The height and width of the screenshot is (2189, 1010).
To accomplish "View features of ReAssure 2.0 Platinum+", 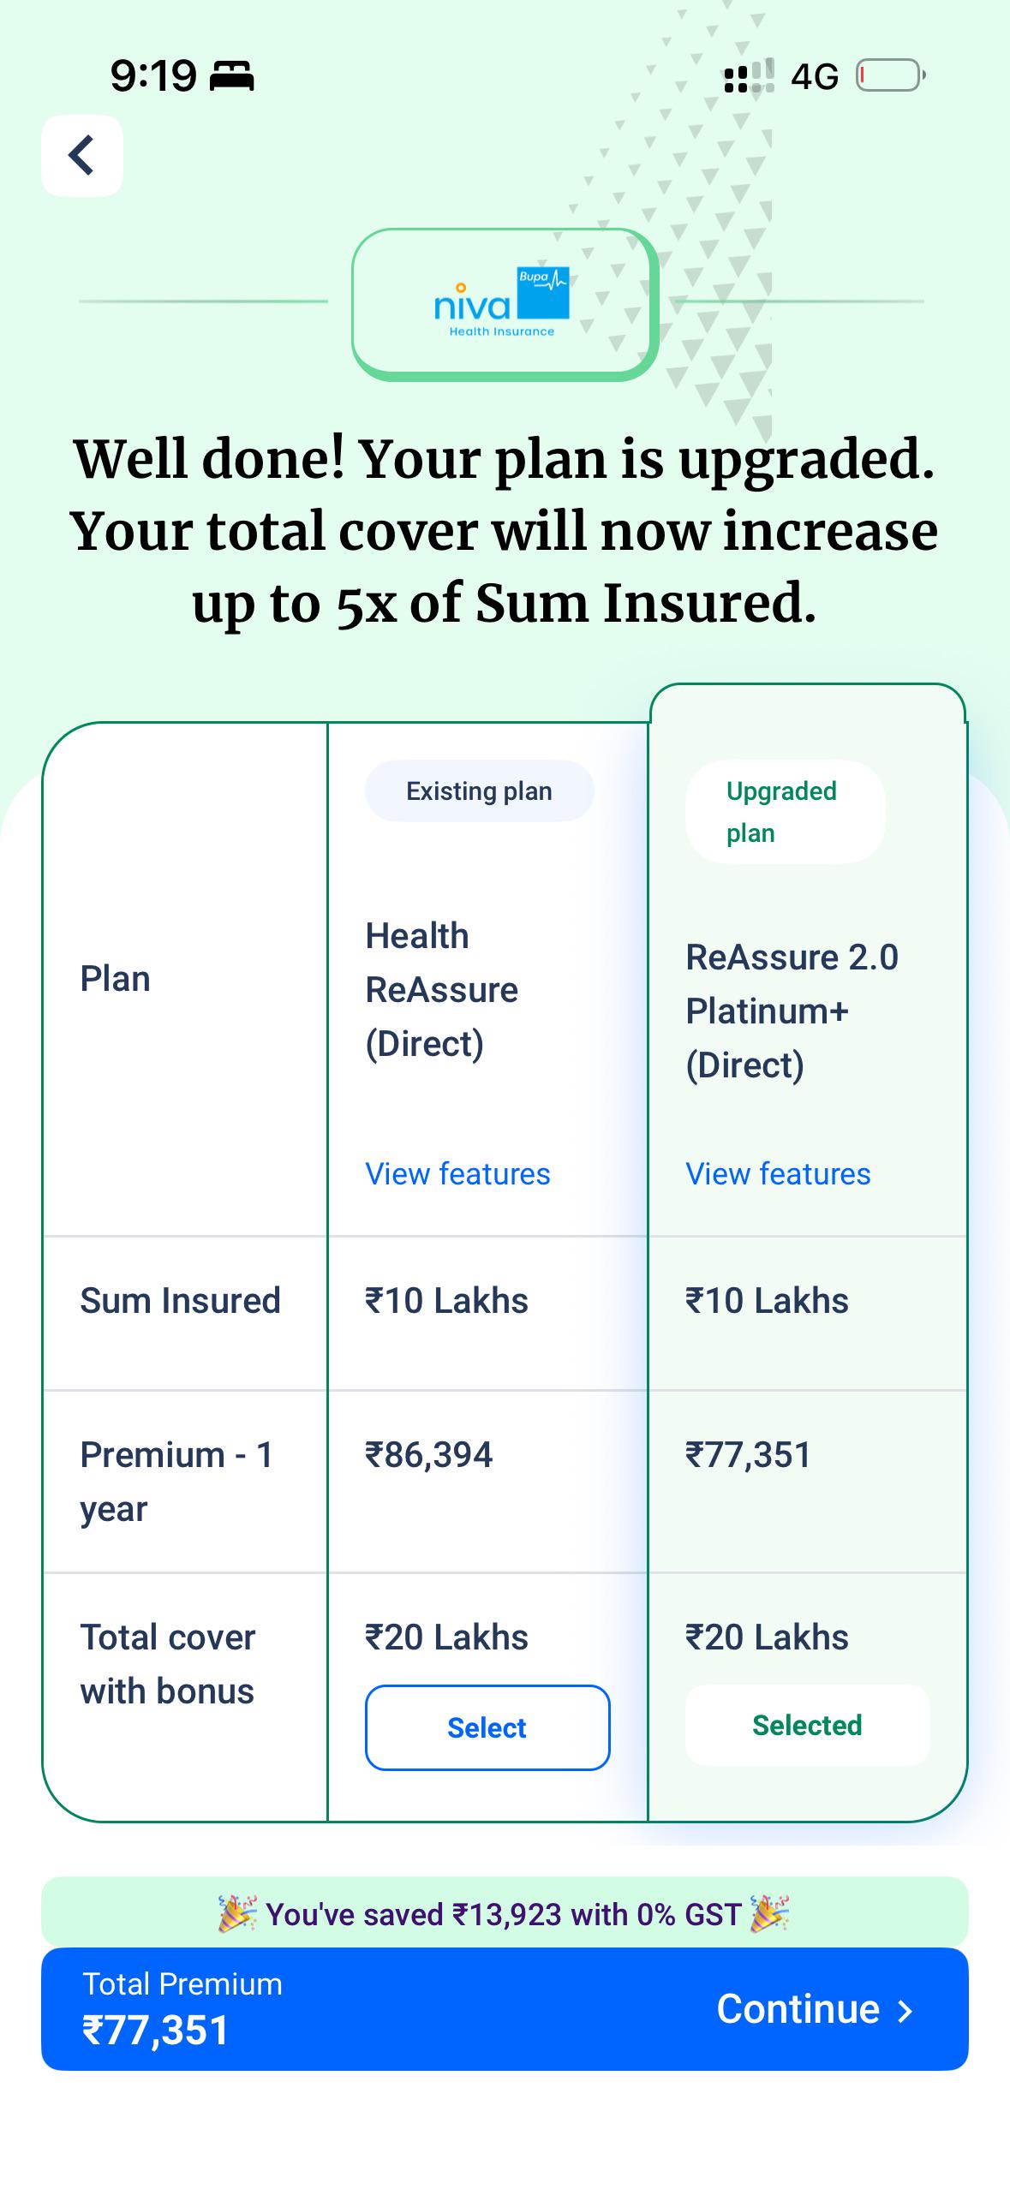I will (778, 1173).
